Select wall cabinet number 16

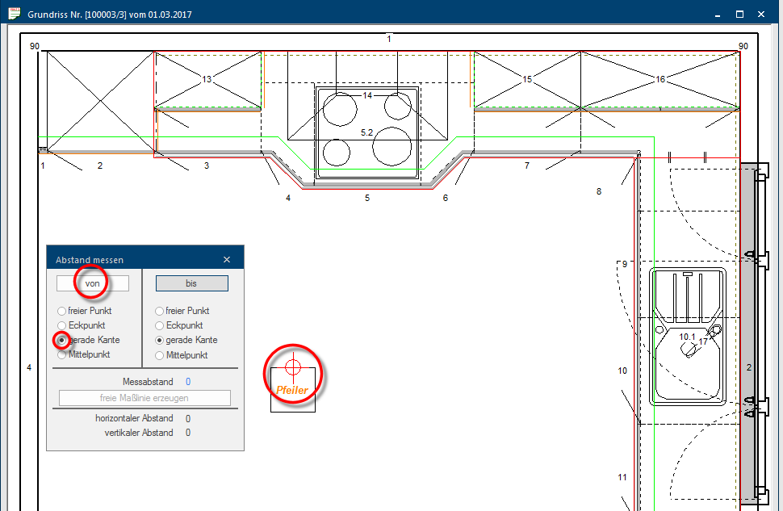[x=660, y=80]
